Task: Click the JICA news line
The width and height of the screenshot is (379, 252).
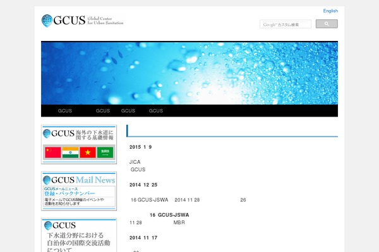Action: 135,162
